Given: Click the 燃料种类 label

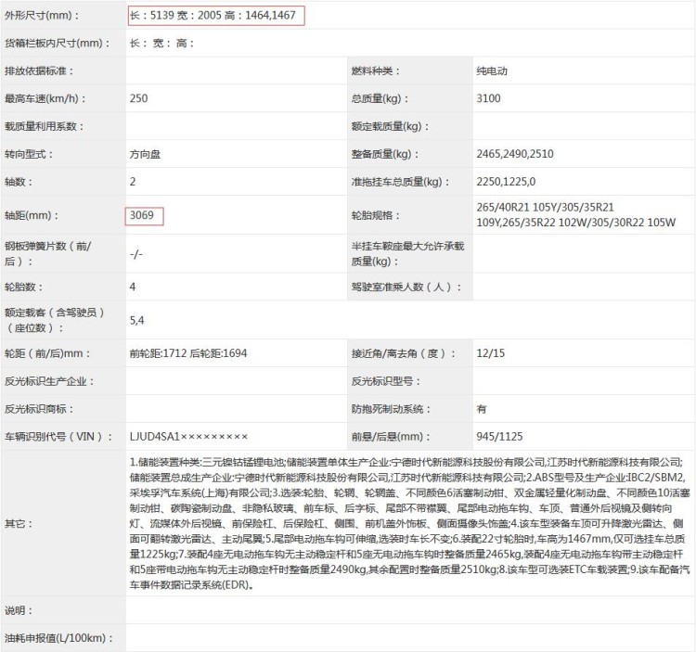Looking at the screenshot, I should (376, 71).
